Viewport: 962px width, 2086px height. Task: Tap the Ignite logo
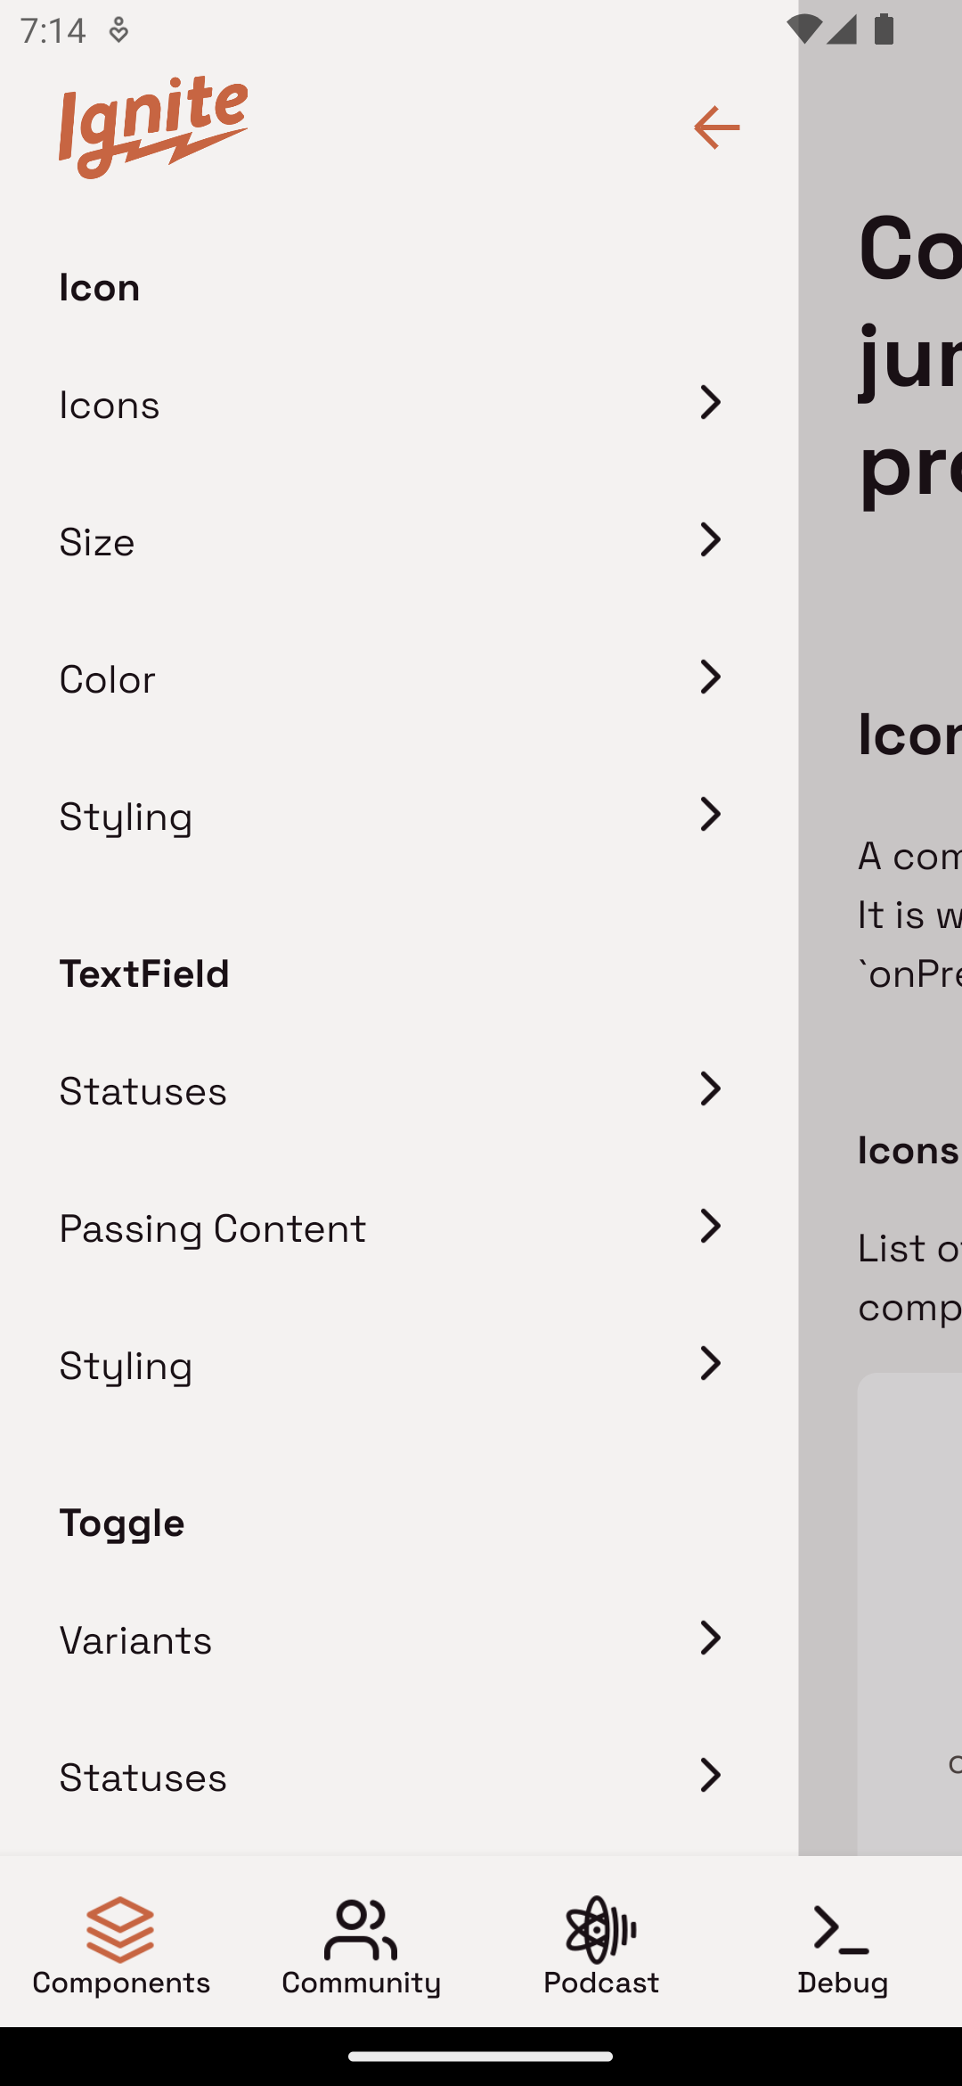pos(151,125)
